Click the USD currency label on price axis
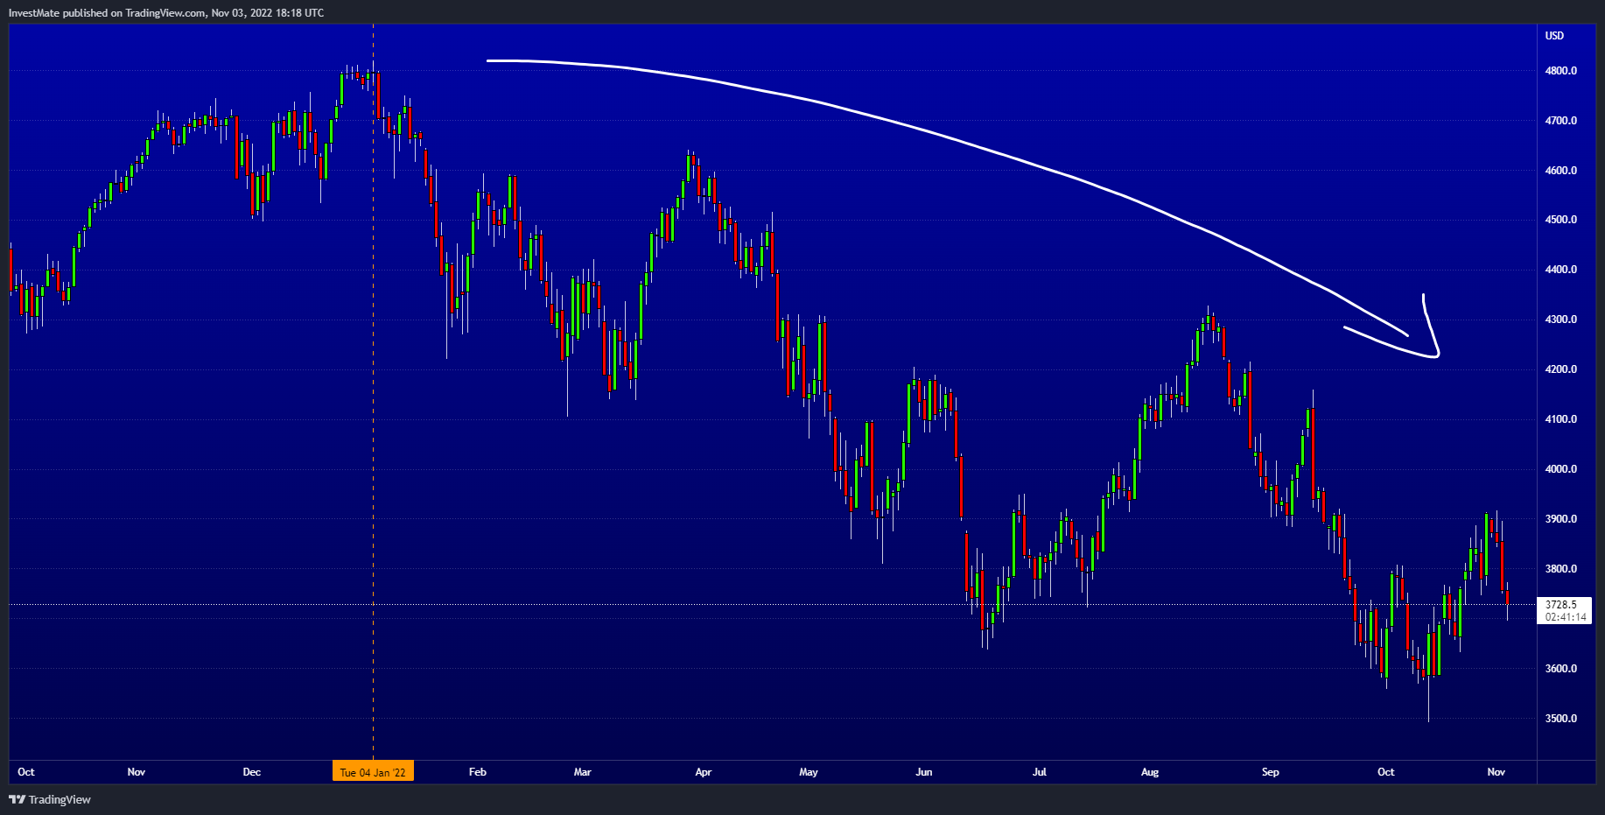Viewport: 1605px width, 815px height. point(1554,36)
